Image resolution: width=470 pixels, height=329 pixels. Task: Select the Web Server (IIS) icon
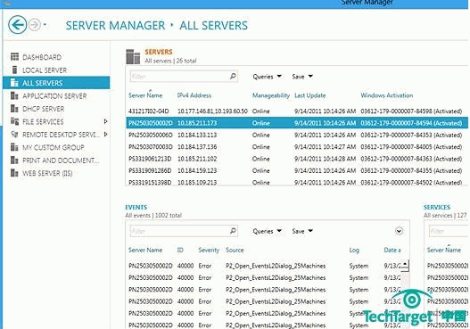[x=14, y=173]
